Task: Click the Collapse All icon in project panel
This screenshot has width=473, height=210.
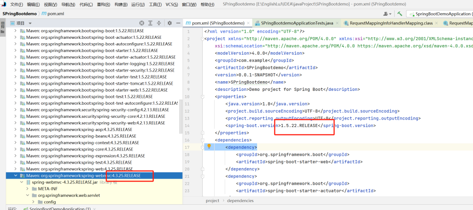Action: 159,23
